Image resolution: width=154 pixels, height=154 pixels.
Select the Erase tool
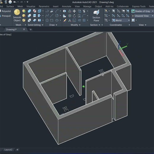tap(65, 20)
